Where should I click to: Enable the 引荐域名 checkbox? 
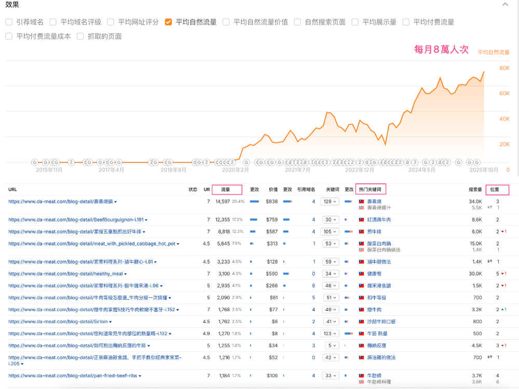pyautogui.click(x=9, y=22)
